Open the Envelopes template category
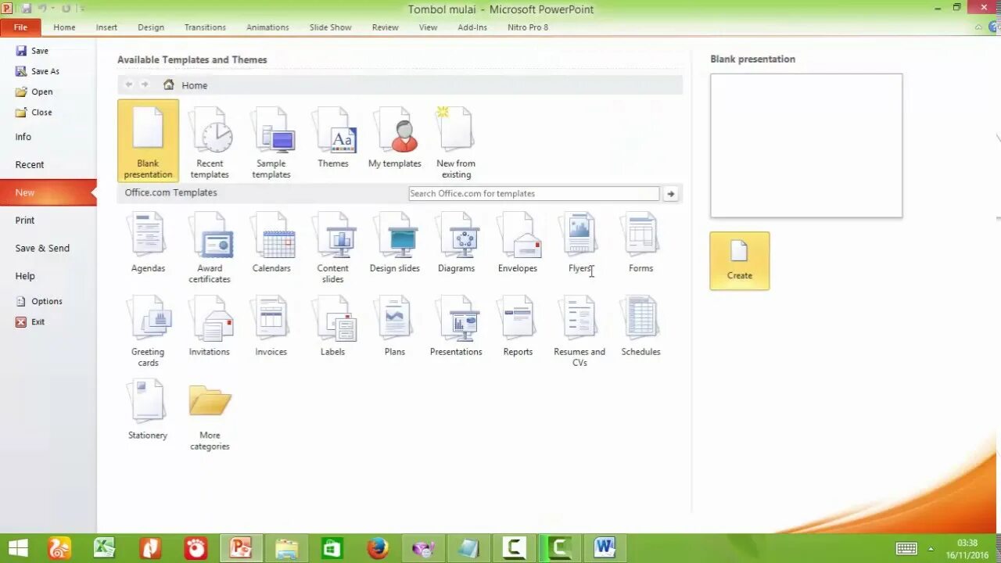This screenshot has width=1001, height=563. coord(518,242)
